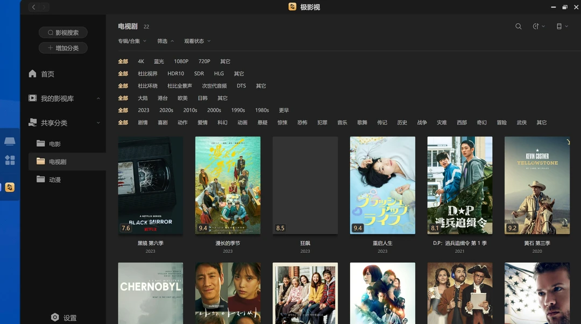Go forward with the right arrow button

pos(44,7)
